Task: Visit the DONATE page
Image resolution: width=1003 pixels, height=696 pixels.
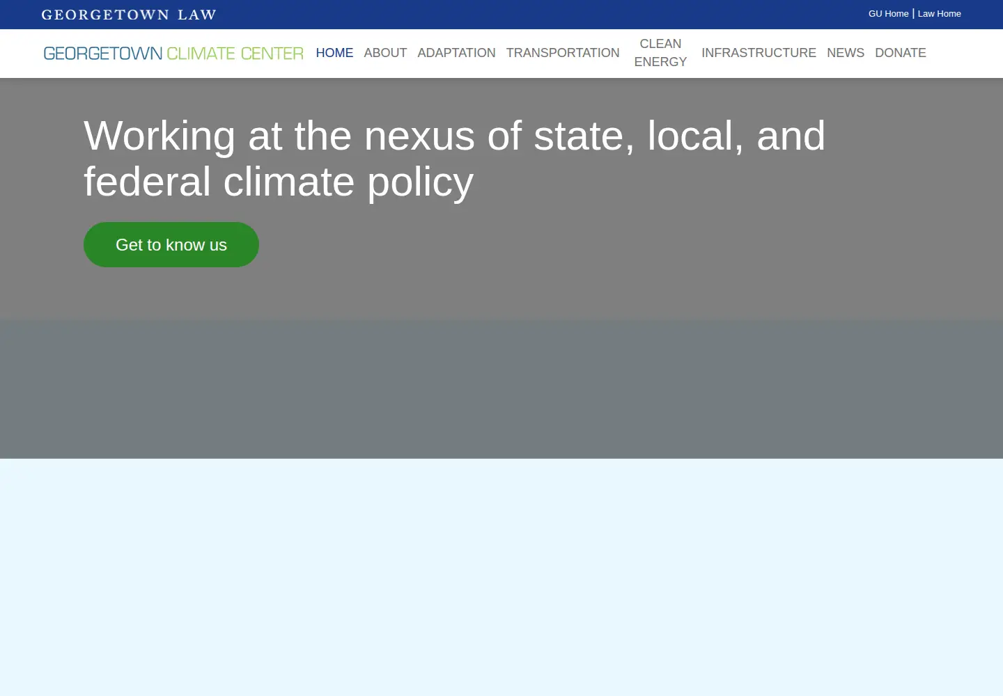Action: click(x=901, y=53)
